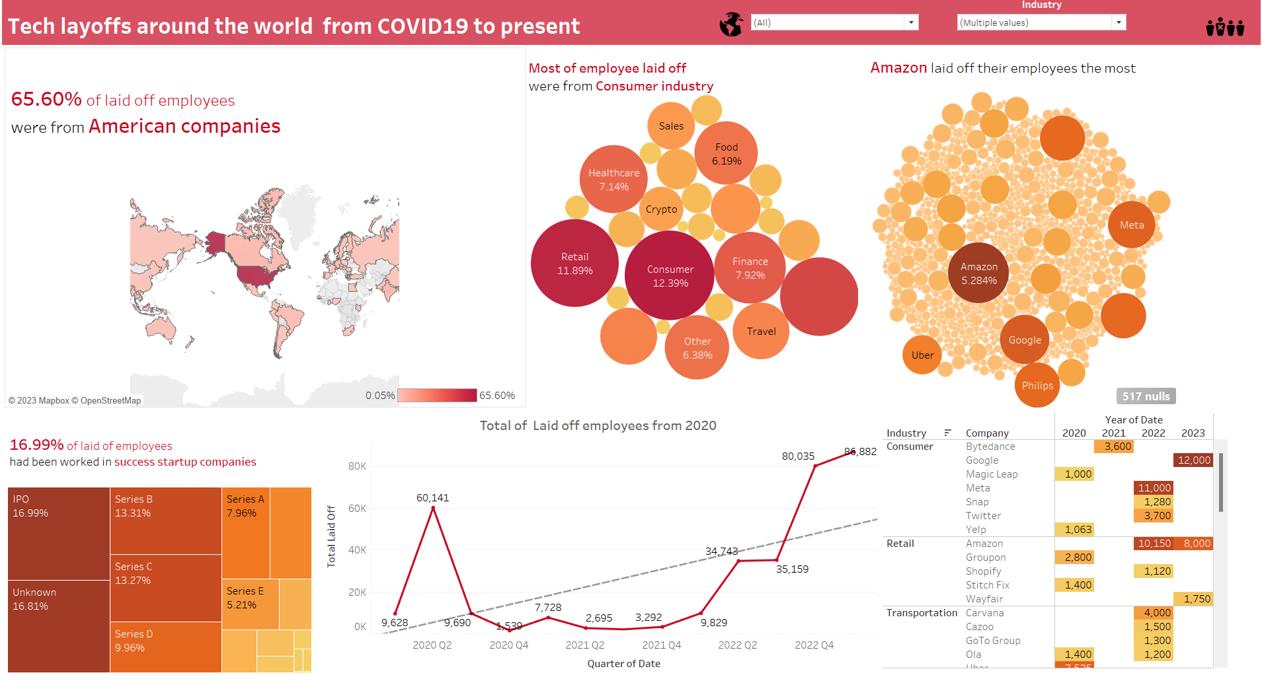Click the Google 12,000 cell in 2023
Viewport: 1262px width, 681px height.
pyautogui.click(x=1193, y=460)
